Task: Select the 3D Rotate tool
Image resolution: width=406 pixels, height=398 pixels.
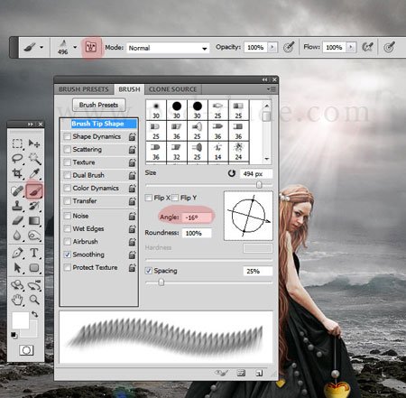Action: pyautogui.click(x=17, y=284)
